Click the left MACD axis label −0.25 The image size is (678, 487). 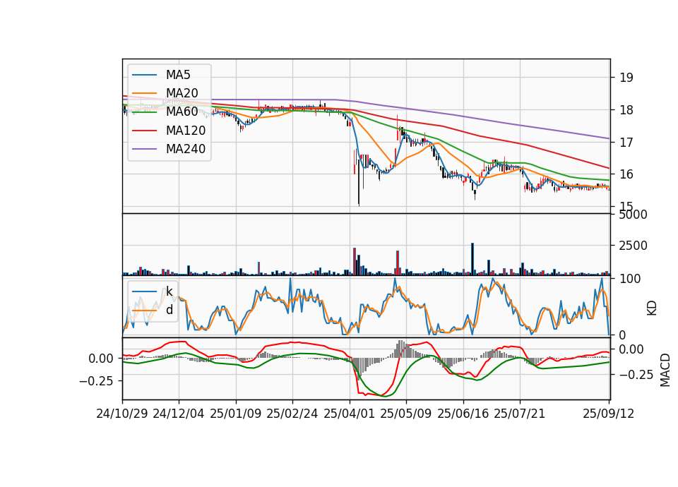tap(96, 381)
